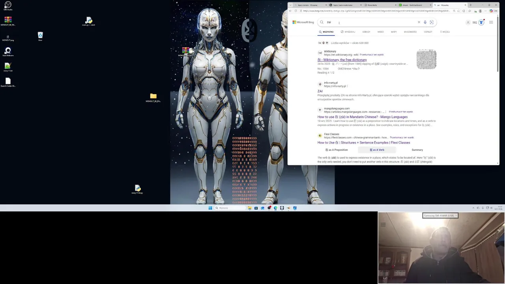Click 'Przetłumacz ten wynik' on Mango result
Viewport: 505px width, 284px height.
pyautogui.click(x=401, y=112)
